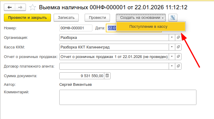Click the Организация: label
This screenshot has height=119, width=214.
(16, 38)
